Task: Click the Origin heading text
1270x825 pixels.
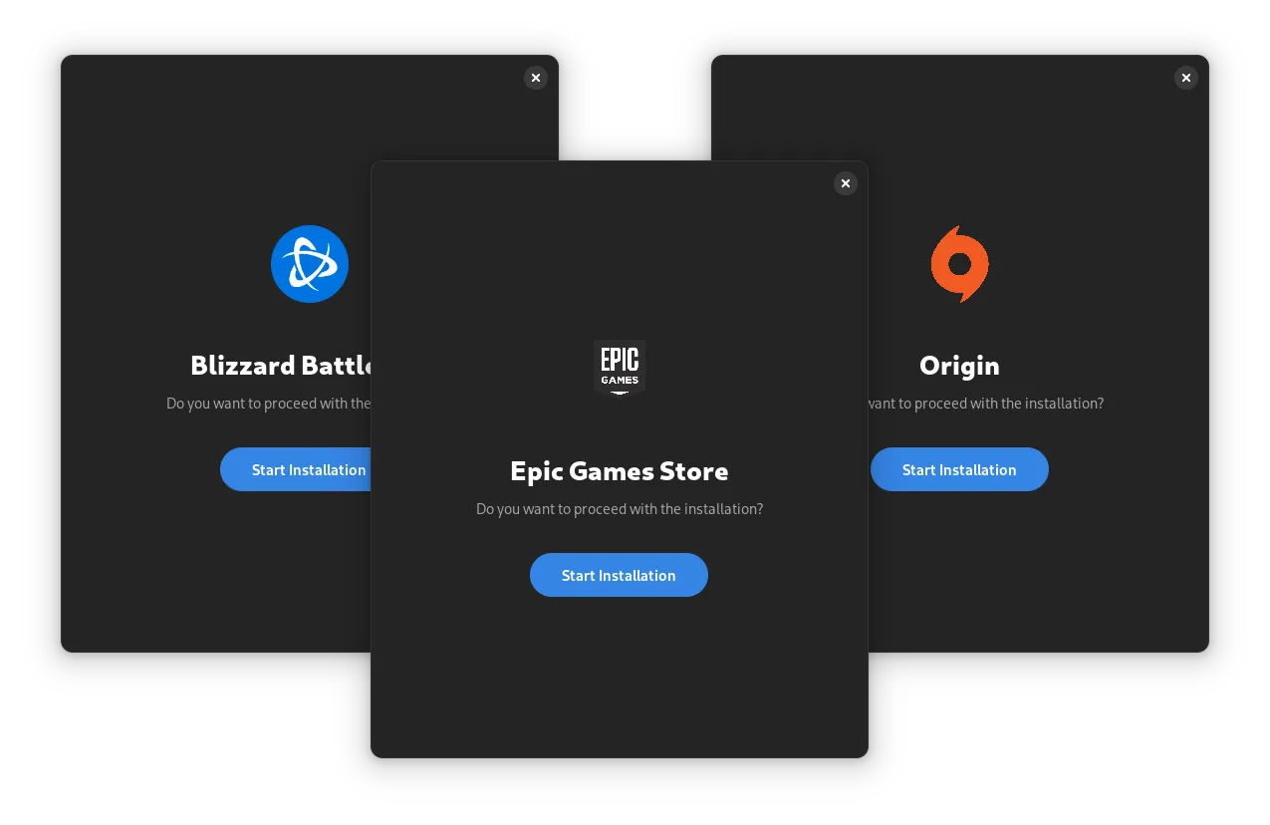Action: (x=959, y=366)
